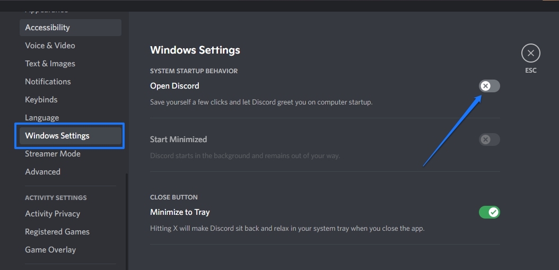Viewport: 559px width, 270px height.
Task: Go to Voice & Video settings
Action: click(x=50, y=46)
